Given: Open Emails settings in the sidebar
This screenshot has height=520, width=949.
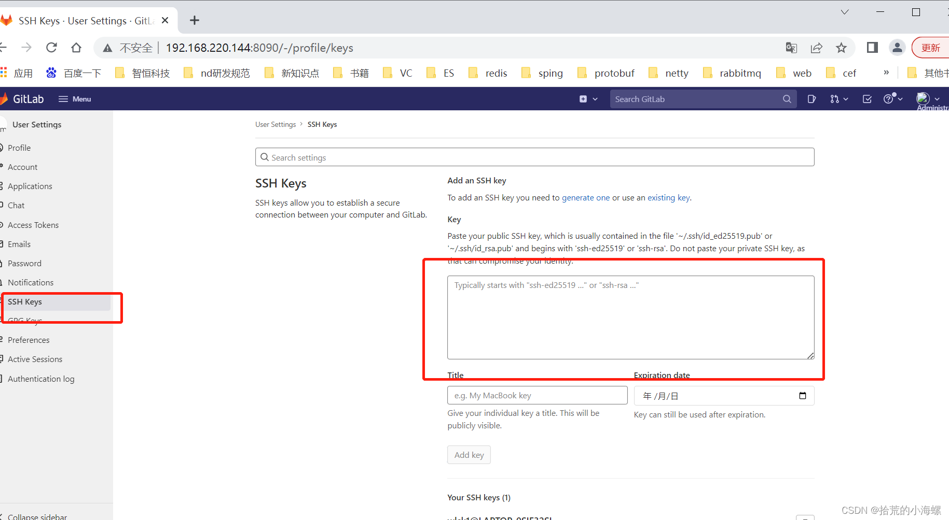Looking at the screenshot, I should tap(19, 244).
